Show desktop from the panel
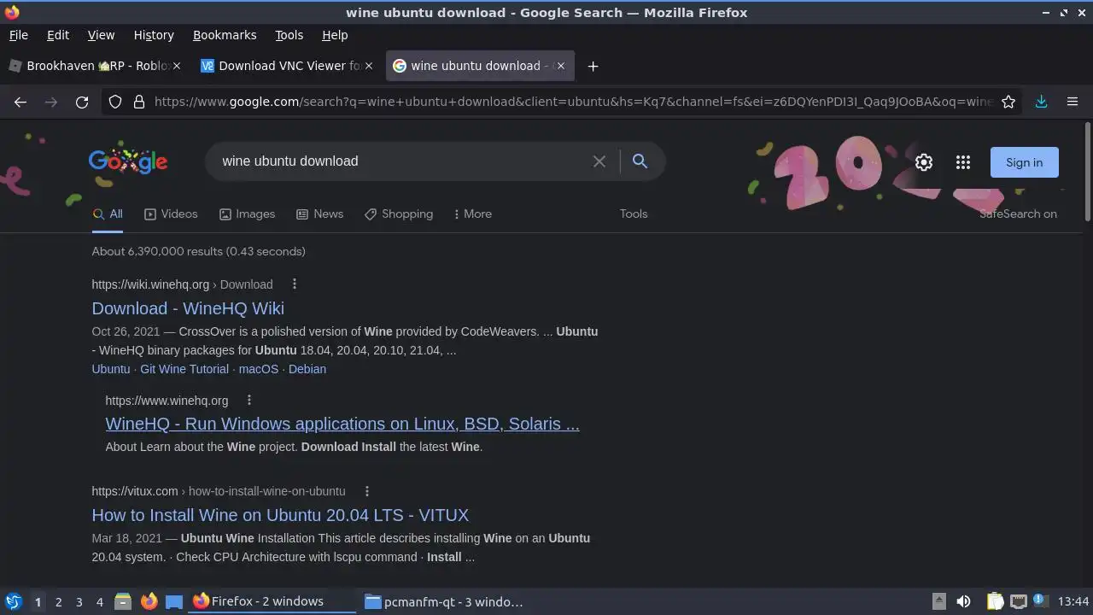 (174, 601)
